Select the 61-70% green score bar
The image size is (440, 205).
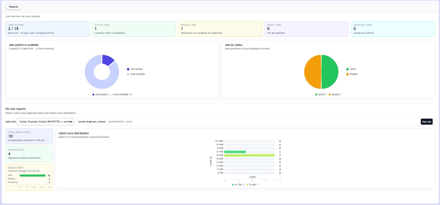pos(235,152)
